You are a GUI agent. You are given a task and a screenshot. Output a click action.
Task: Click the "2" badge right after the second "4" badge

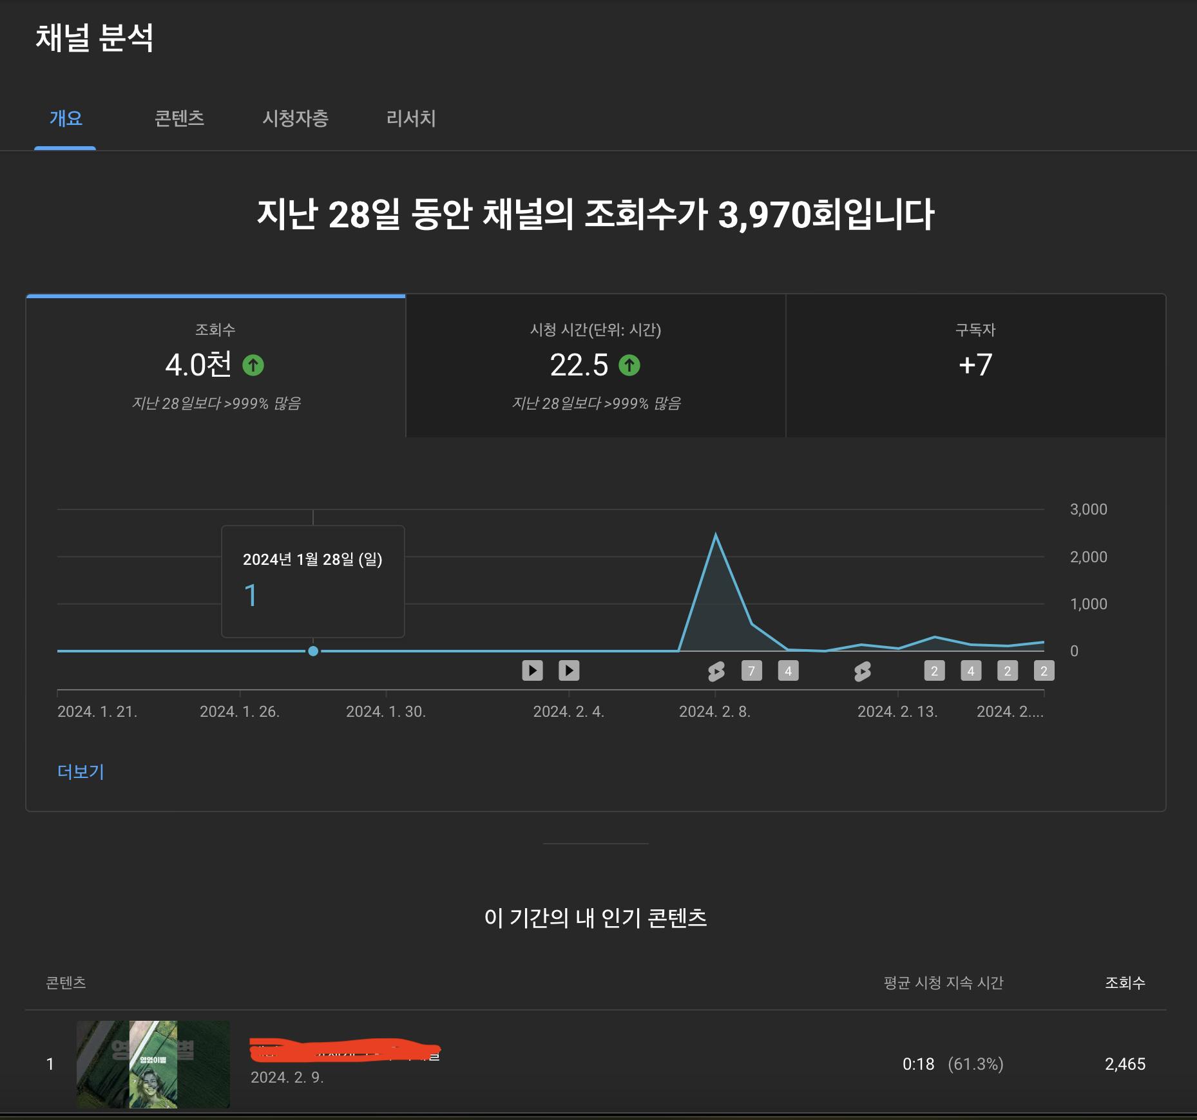pos(1008,671)
